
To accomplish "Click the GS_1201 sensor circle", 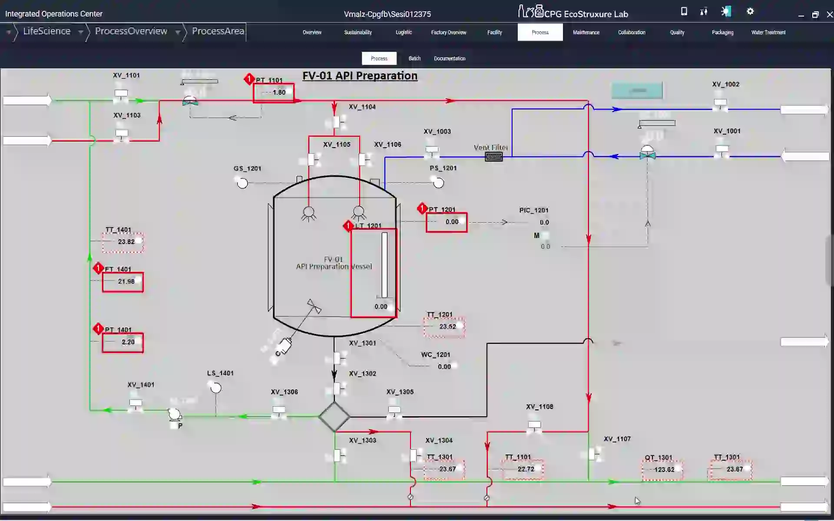I will pyautogui.click(x=242, y=183).
